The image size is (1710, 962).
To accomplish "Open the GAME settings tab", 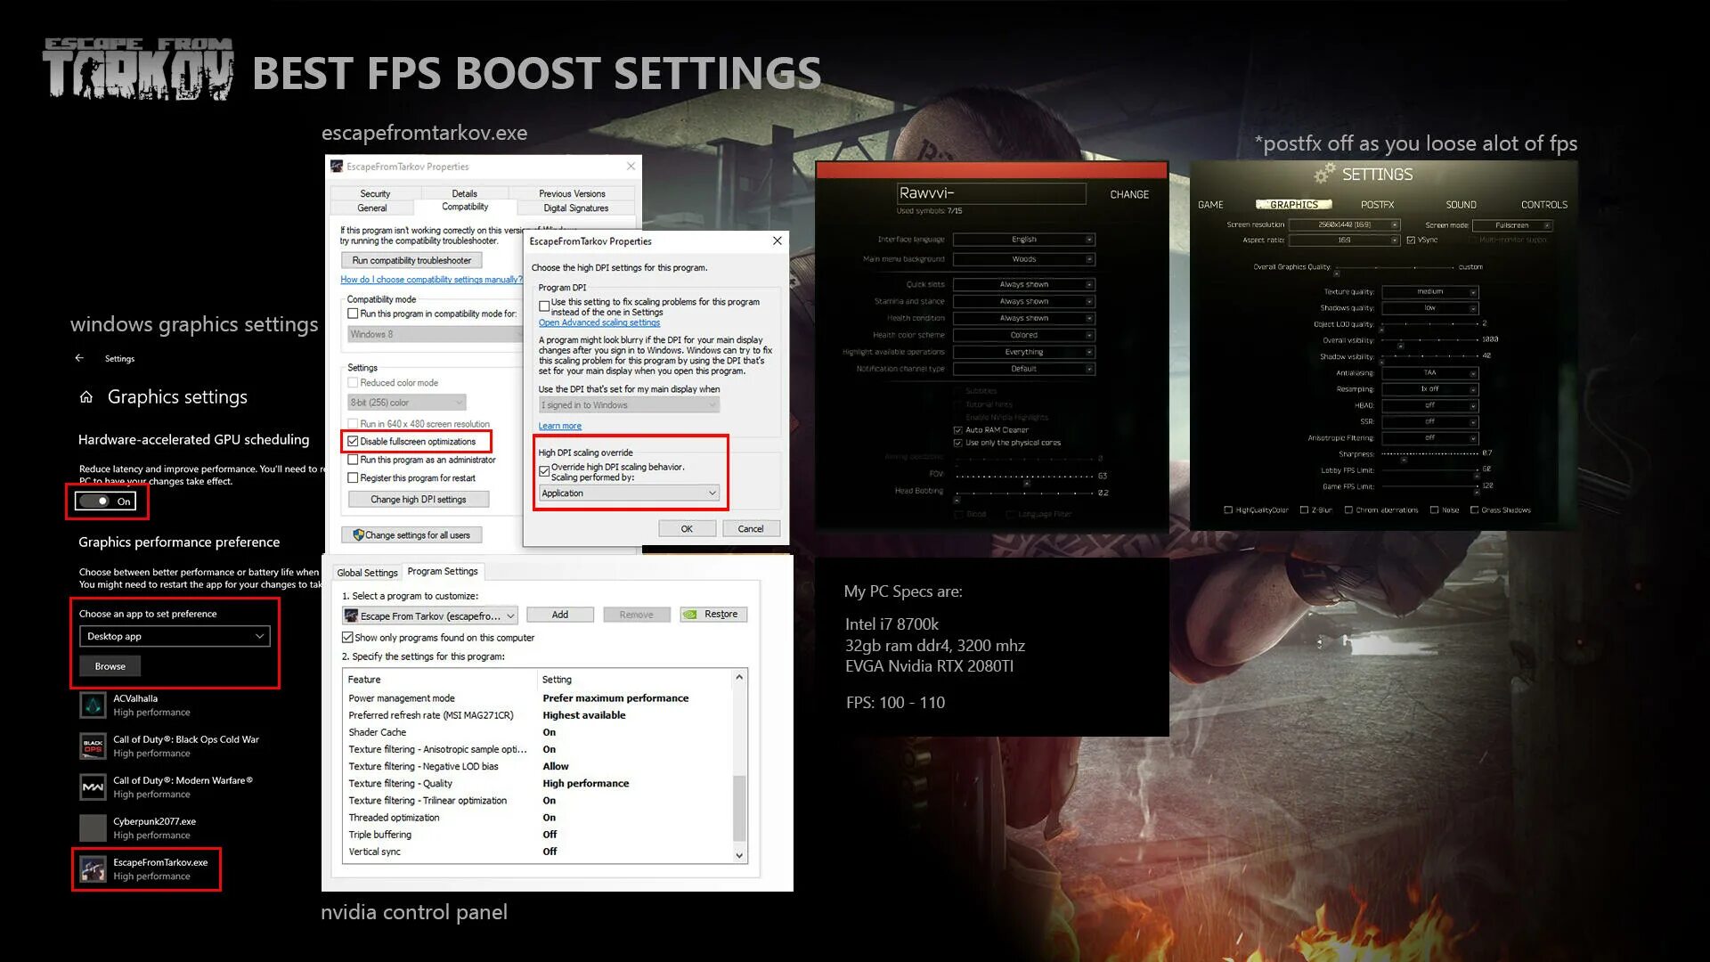I will 1210,205.
